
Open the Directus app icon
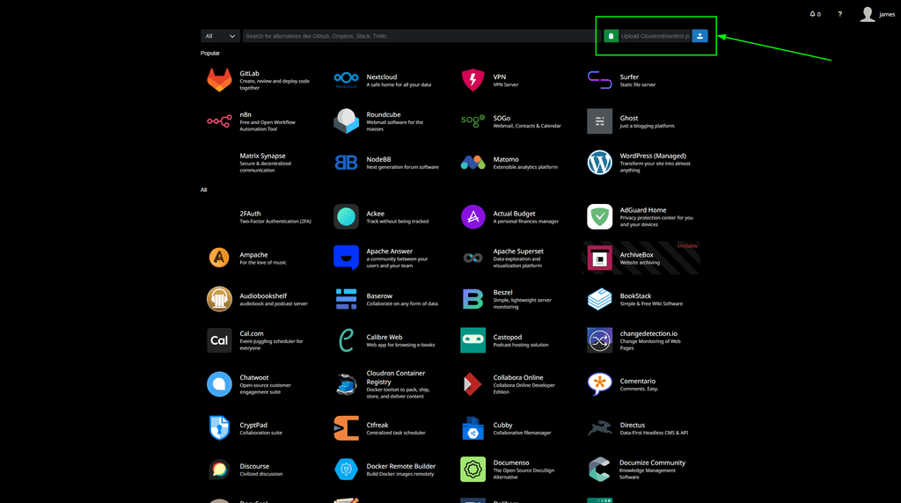[x=599, y=428]
